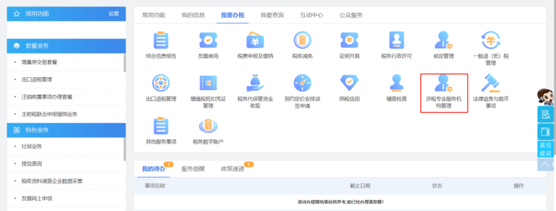
Task: Click the cartoon assistant avatar
Action: click(545, 96)
